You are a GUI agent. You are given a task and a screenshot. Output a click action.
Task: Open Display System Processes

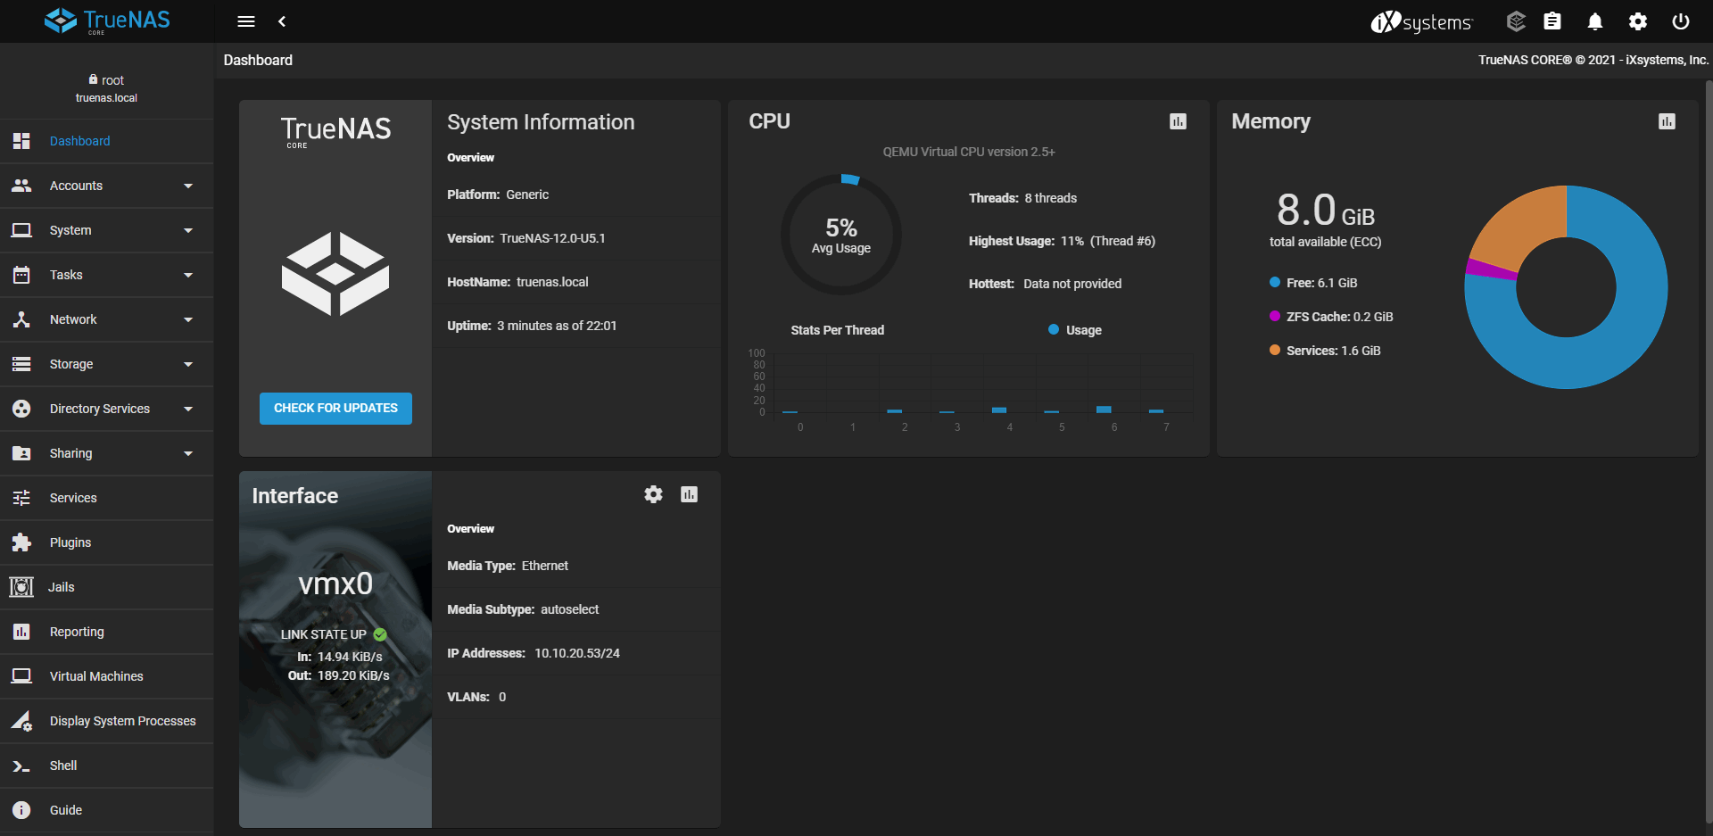pyautogui.click(x=107, y=721)
